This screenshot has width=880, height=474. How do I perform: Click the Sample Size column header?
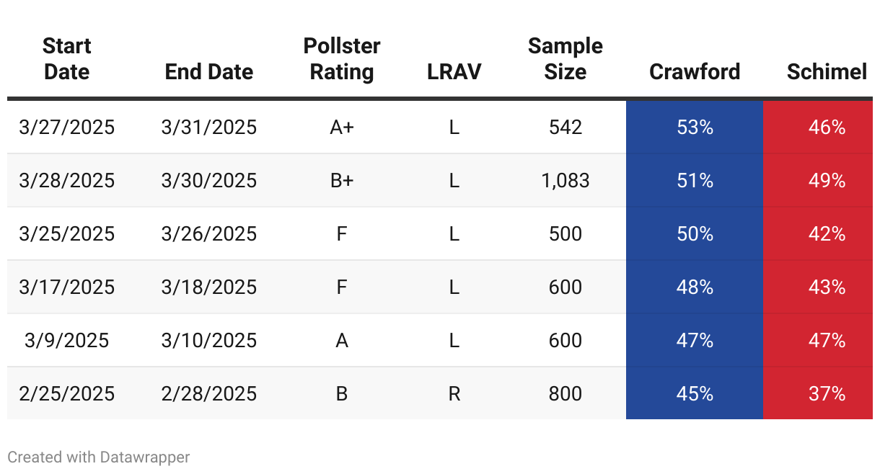[565, 59]
